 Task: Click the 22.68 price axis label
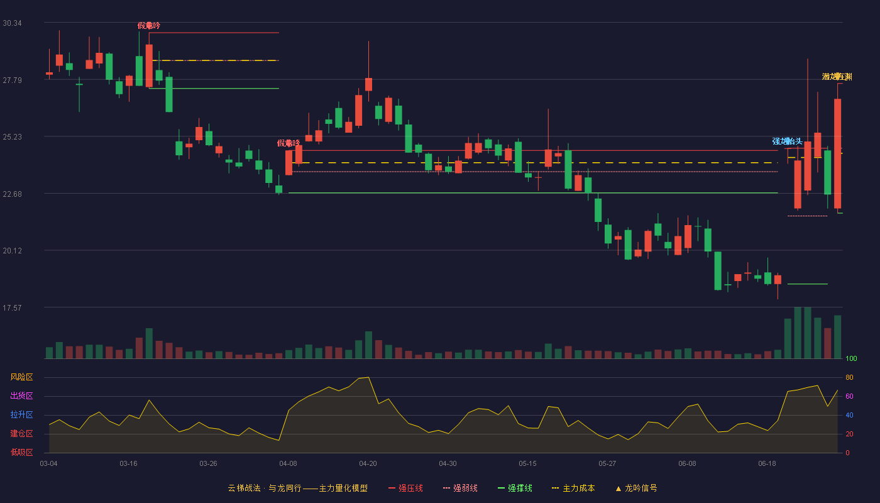[x=12, y=194]
